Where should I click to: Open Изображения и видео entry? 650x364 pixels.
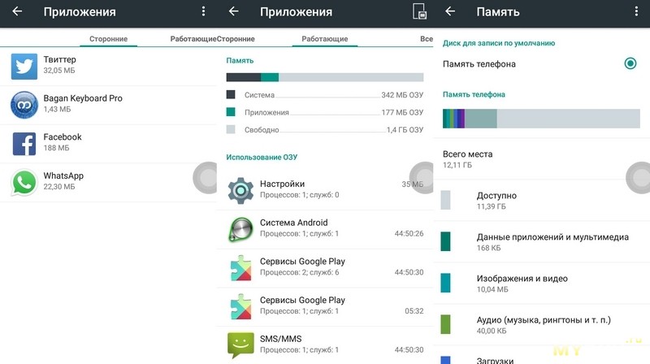[x=541, y=284]
